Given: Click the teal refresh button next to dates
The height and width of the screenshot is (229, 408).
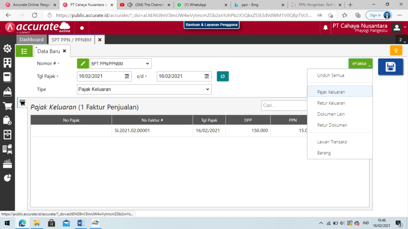Looking at the screenshot, I should [223, 76].
